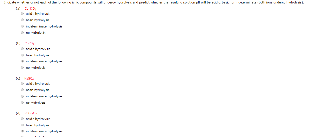Choose basic hydrolysis for CuHCO3
Image resolution: width=336 pixels, height=137 pixels.
click(x=22, y=20)
